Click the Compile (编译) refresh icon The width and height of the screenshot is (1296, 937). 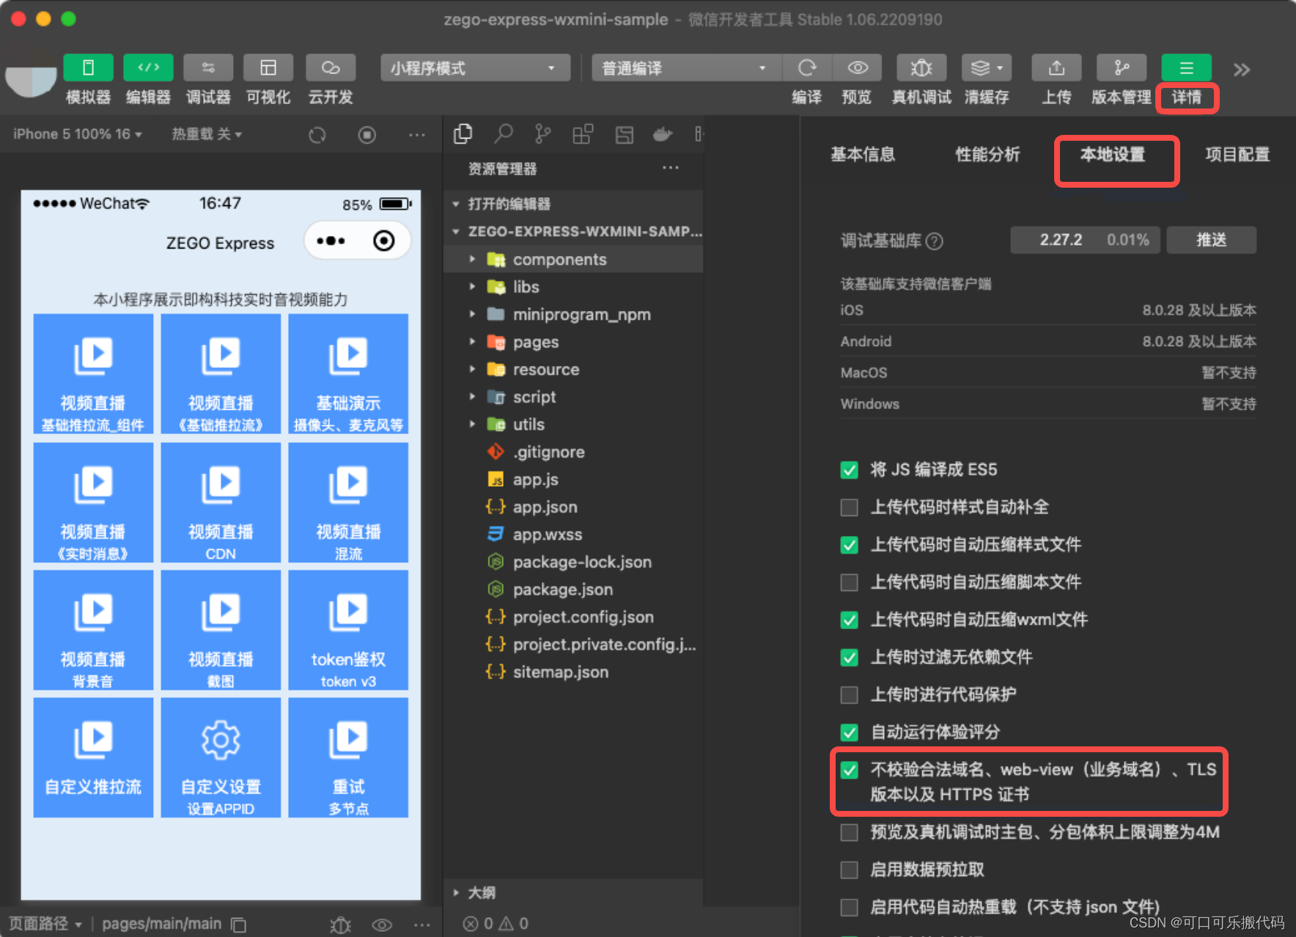(807, 68)
